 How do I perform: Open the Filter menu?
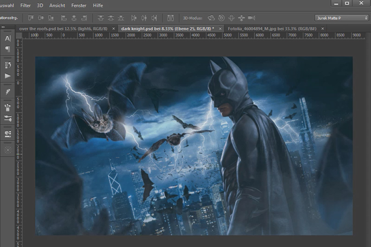click(x=26, y=5)
